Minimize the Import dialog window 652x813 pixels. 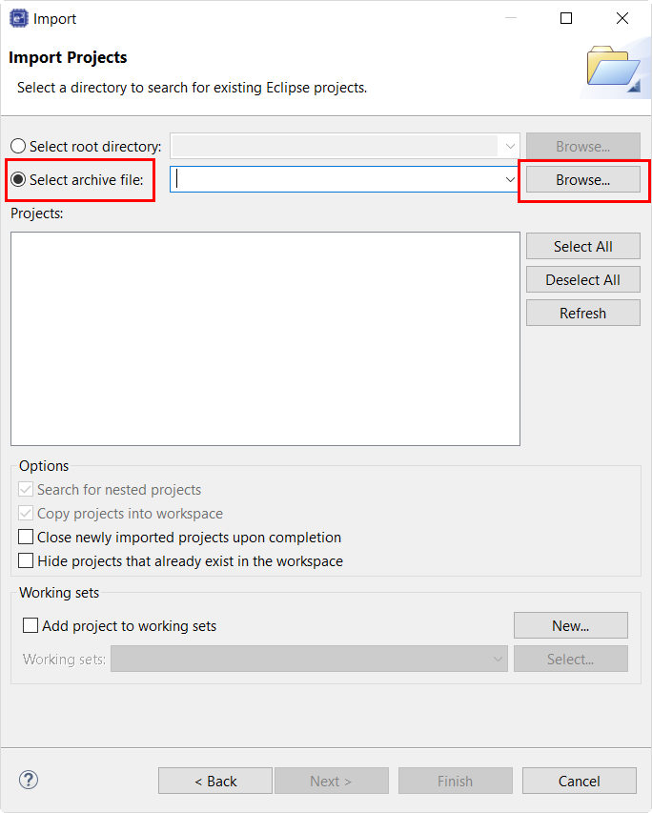[511, 18]
